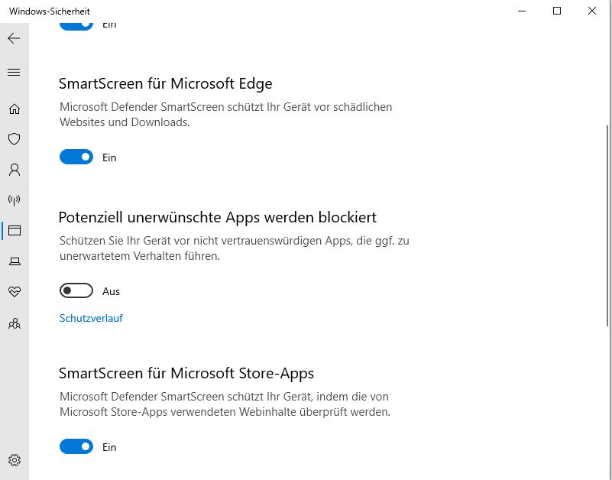Enable Potenziell unerwünschte Apps blocking toggle
Viewport: 612px width, 480px height.
coord(76,291)
